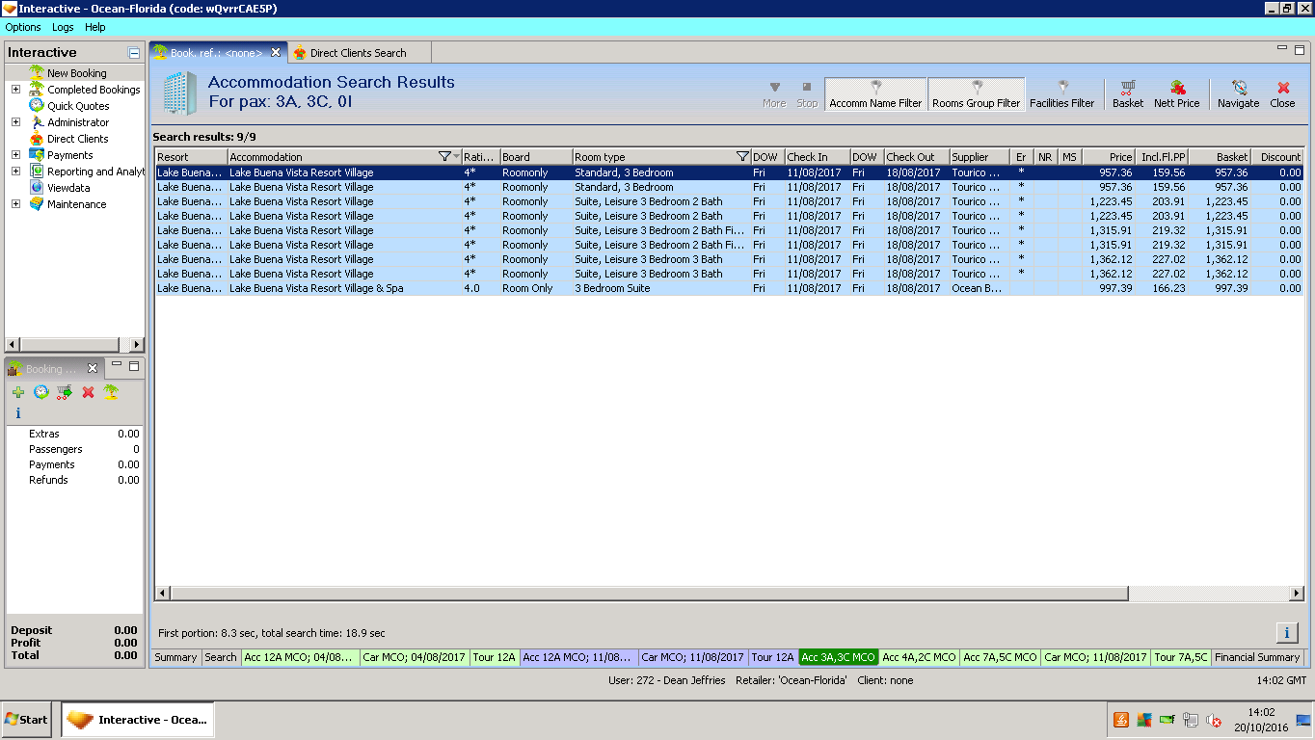Expand the Maintenance tree node
This screenshot has width=1315, height=740.
[15, 204]
